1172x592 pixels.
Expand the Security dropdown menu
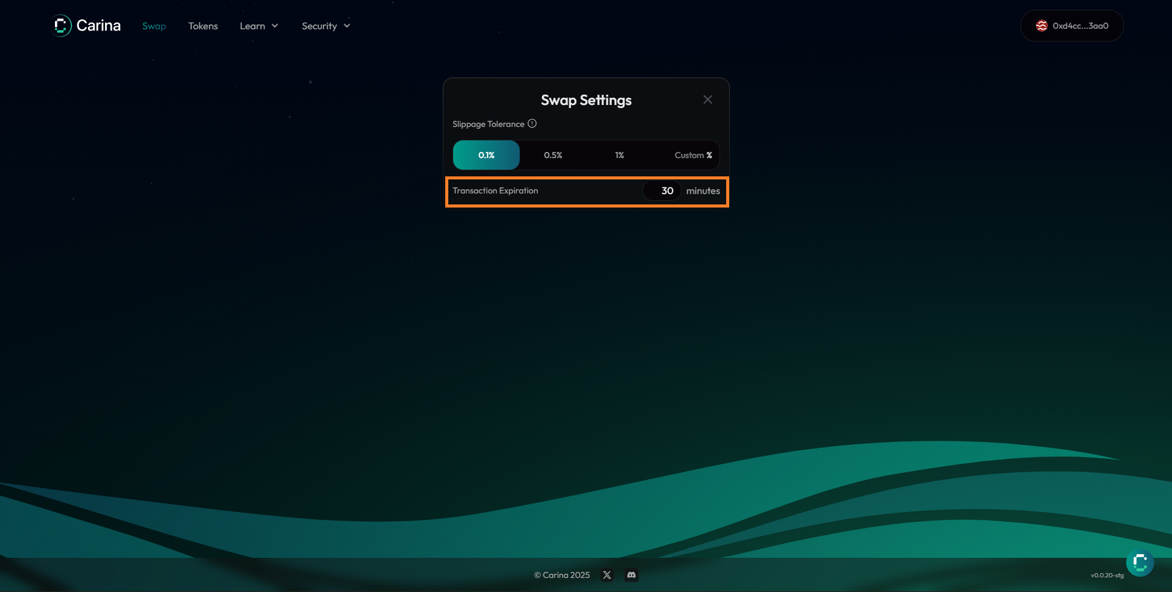point(326,26)
